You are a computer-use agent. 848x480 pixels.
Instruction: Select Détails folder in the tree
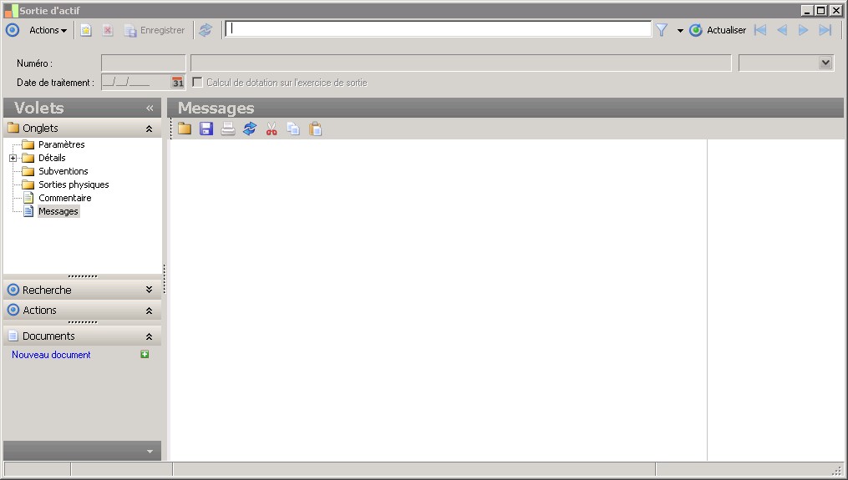coord(52,158)
